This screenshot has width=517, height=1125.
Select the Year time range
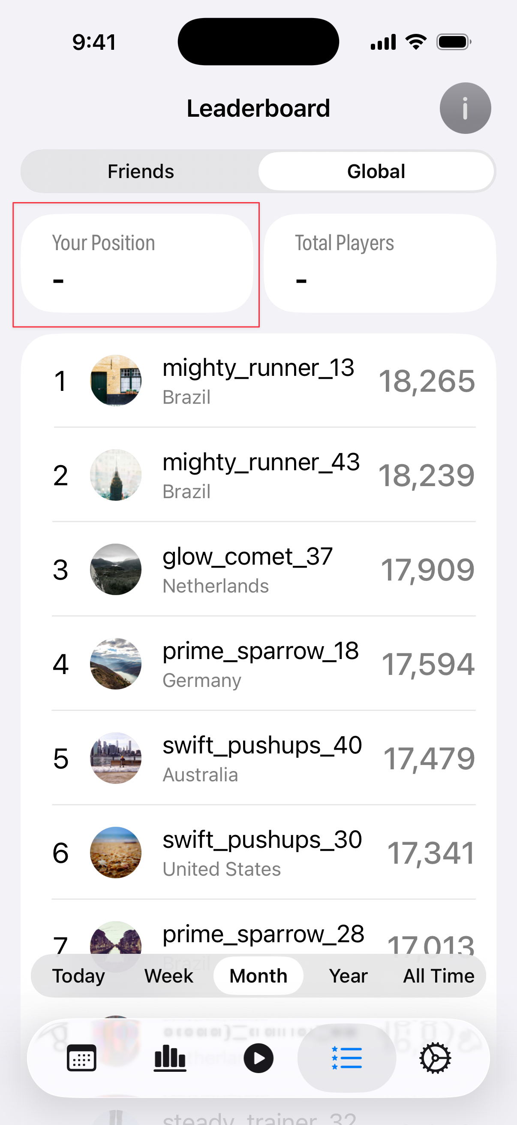(348, 976)
